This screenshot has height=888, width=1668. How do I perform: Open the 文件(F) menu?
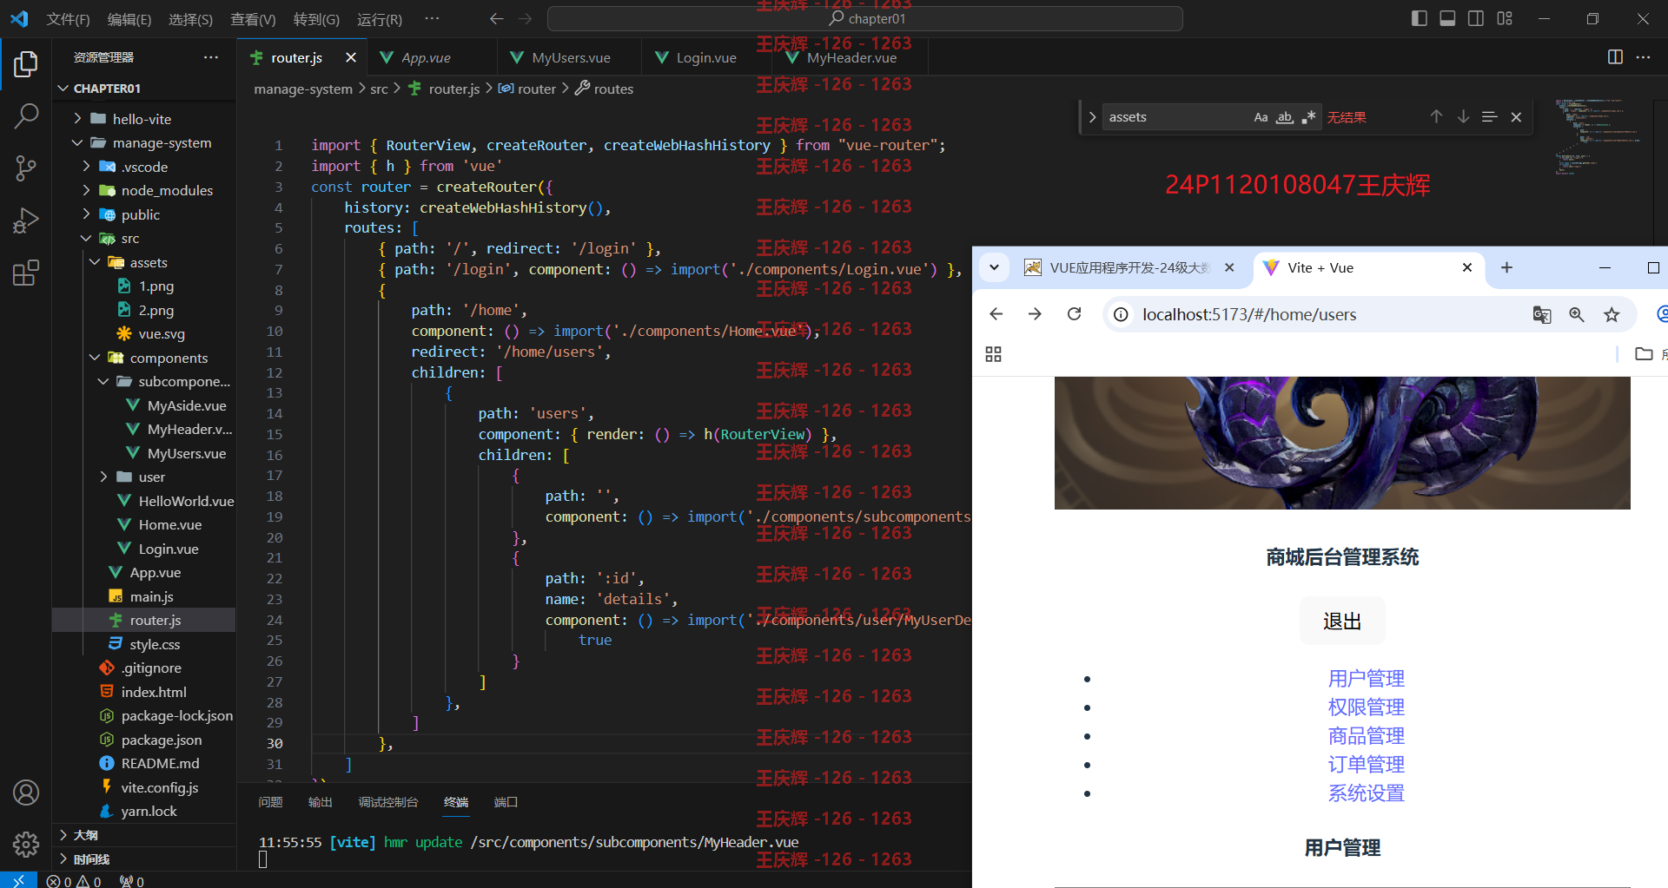tap(68, 19)
